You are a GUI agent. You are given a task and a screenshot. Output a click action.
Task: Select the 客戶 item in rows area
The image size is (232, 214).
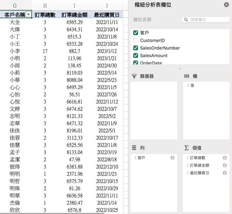pos(141,158)
